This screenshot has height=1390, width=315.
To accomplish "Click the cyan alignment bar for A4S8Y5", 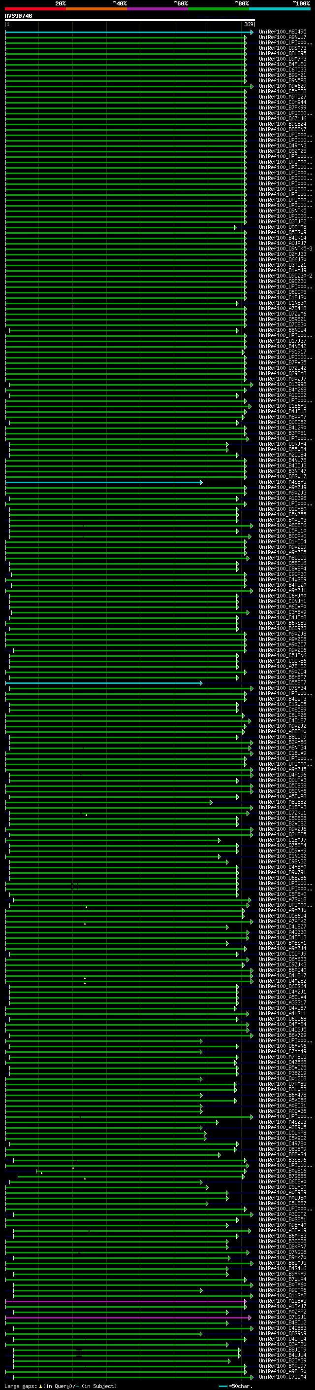I will coord(104,482).
